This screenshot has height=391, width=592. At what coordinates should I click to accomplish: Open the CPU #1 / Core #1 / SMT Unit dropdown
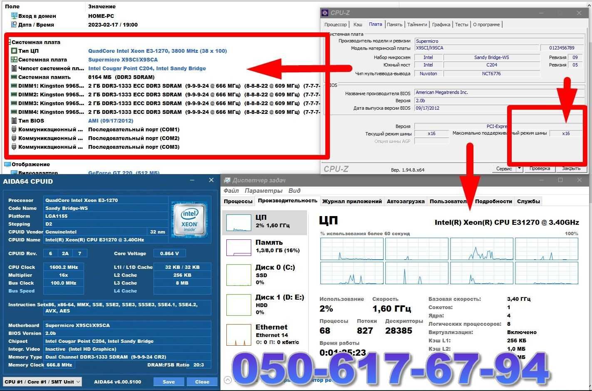pos(42,382)
